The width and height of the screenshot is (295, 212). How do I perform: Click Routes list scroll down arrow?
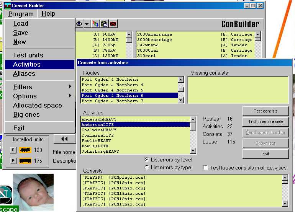coord(180,100)
